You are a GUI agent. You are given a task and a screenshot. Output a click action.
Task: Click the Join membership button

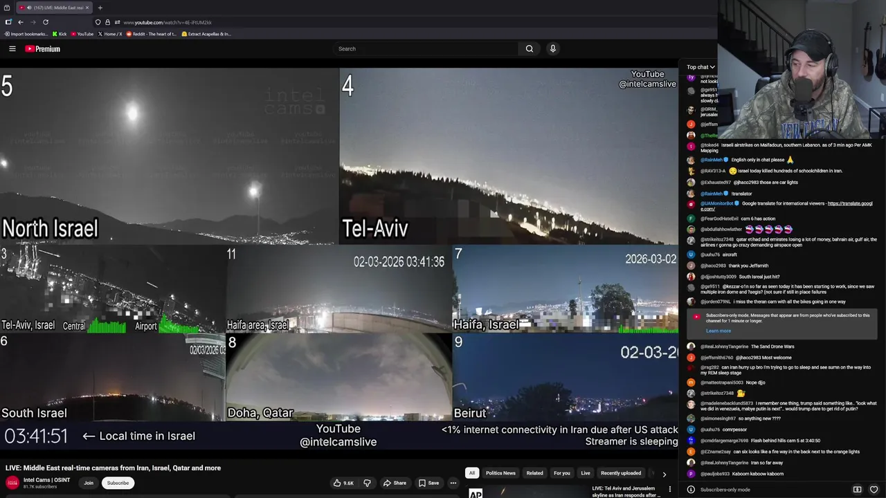coord(89,483)
